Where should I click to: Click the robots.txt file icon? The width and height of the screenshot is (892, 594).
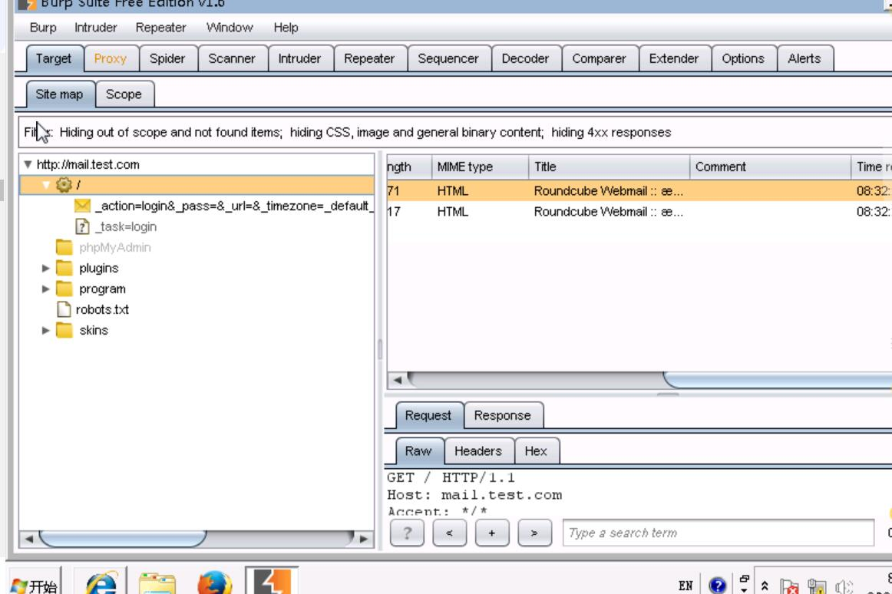[x=64, y=309]
